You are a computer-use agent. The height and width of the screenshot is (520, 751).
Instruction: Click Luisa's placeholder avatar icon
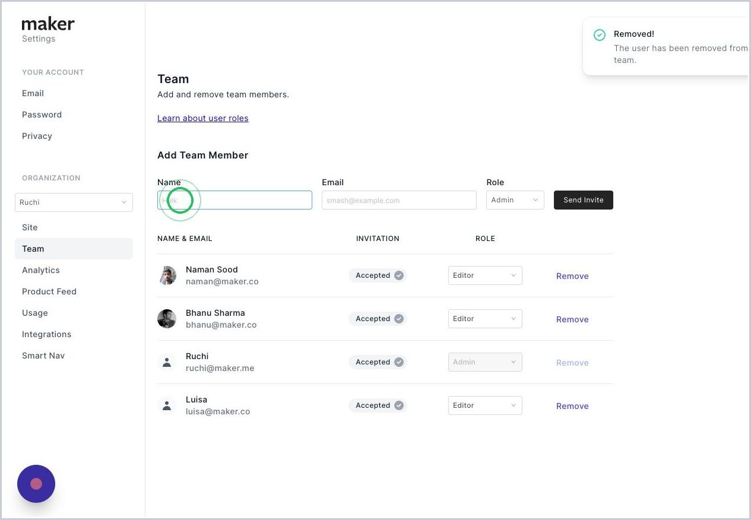click(x=167, y=405)
